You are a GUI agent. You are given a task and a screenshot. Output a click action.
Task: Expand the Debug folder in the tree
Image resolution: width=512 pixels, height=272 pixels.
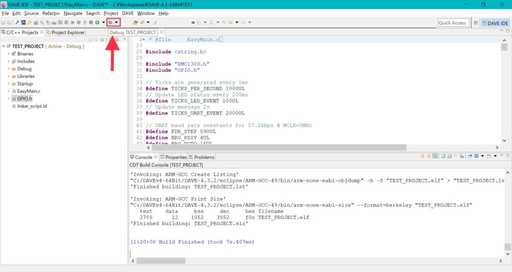(x=8, y=68)
